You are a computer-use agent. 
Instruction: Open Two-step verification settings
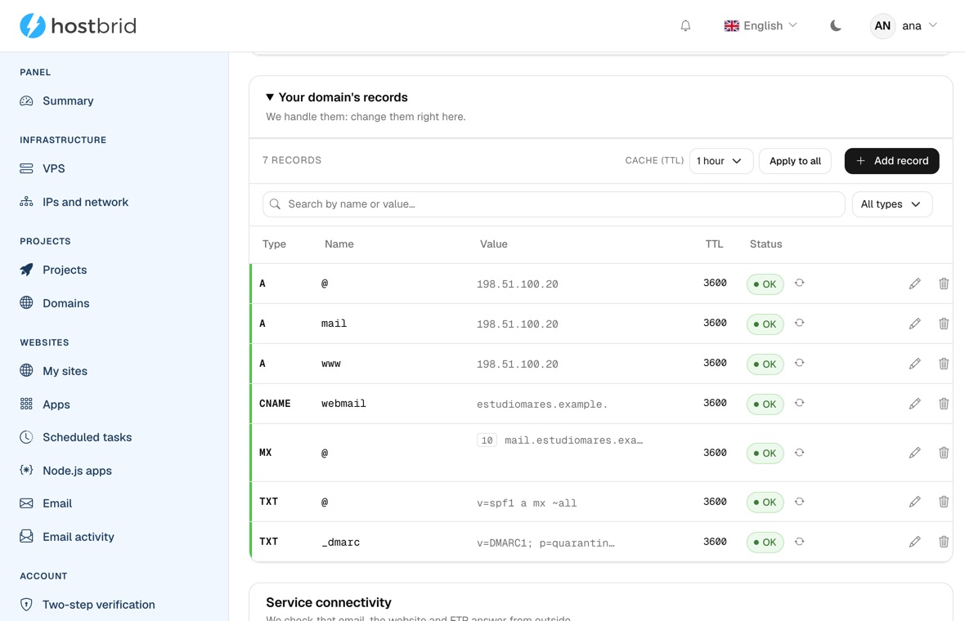point(98,605)
